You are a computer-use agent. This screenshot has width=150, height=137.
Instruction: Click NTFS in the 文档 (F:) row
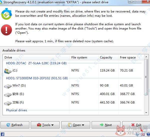tap(75, 102)
